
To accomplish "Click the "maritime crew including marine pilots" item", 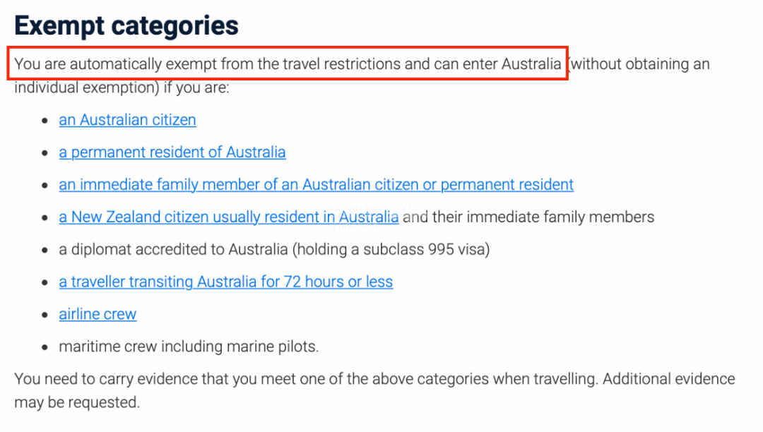I will [189, 347].
